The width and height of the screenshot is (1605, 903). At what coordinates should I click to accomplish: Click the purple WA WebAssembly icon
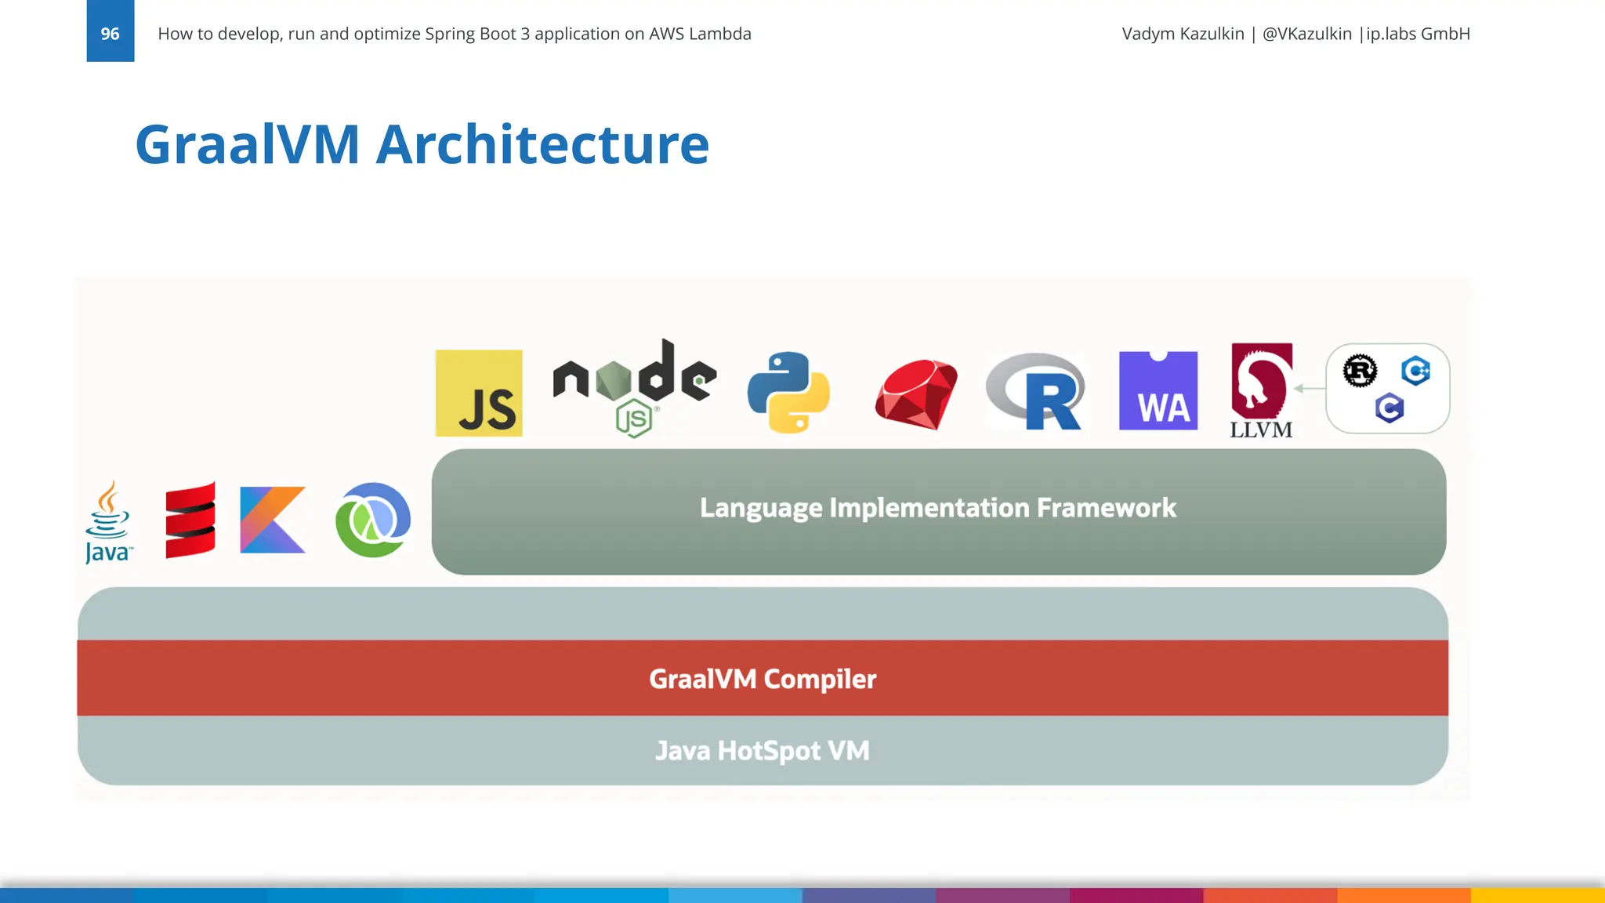1158,390
